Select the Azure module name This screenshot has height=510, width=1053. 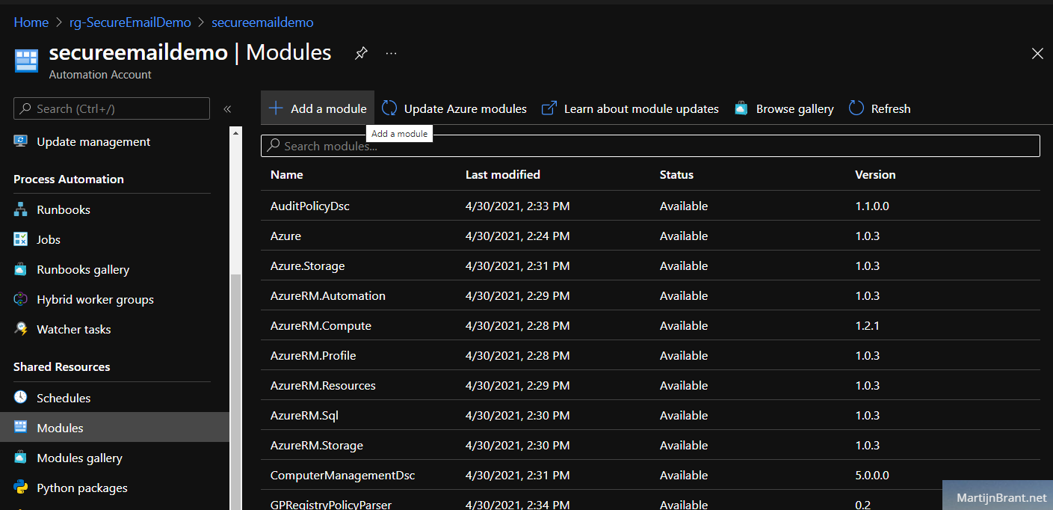(x=285, y=236)
